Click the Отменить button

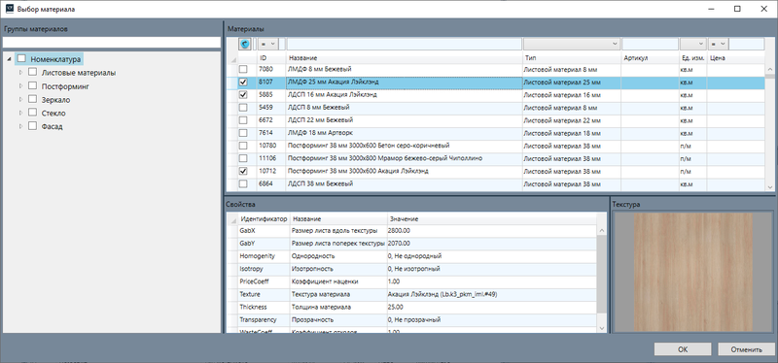(746, 349)
